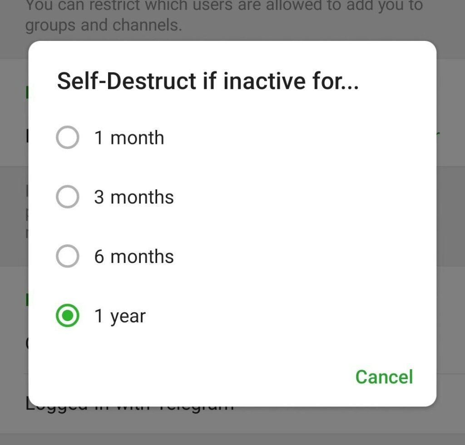Screen dimensions: 465x445
Task: Tap the "3 months" label text
Action: point(134,197)
